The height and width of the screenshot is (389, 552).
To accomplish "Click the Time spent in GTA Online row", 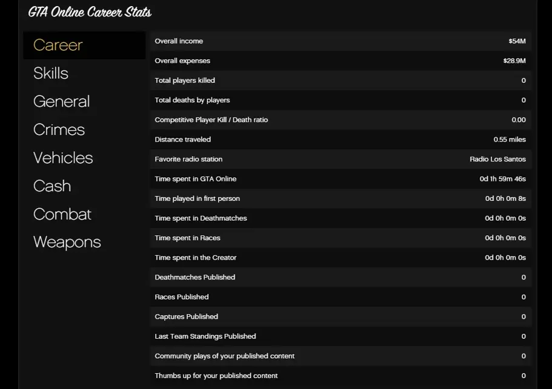I will tap(340, 179).
